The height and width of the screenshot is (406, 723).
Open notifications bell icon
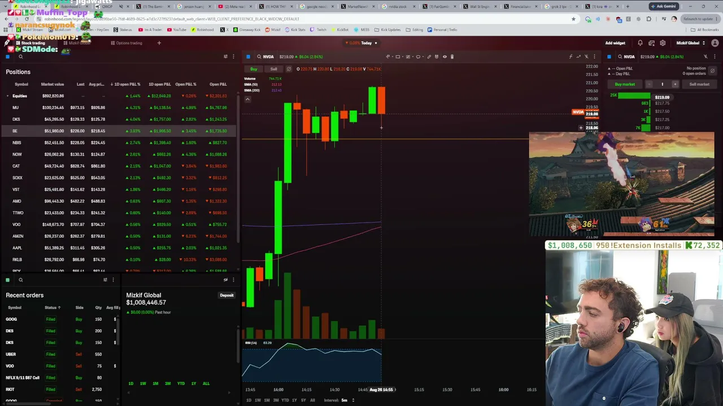pos(640,43)
